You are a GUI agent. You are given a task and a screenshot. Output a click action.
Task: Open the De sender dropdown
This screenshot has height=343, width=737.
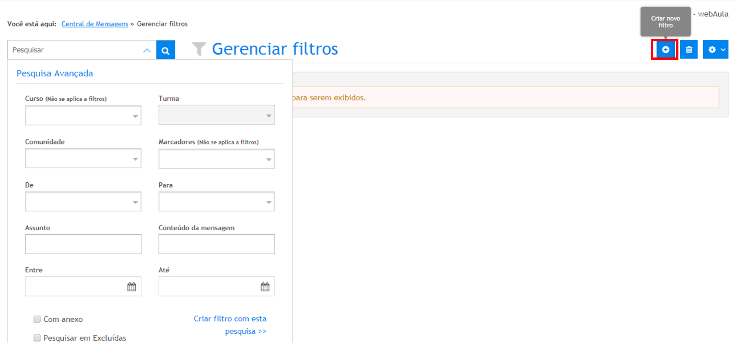(x=83, y=202)
